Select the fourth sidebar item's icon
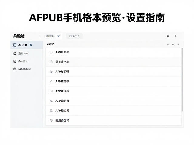 tap(15, 69)
